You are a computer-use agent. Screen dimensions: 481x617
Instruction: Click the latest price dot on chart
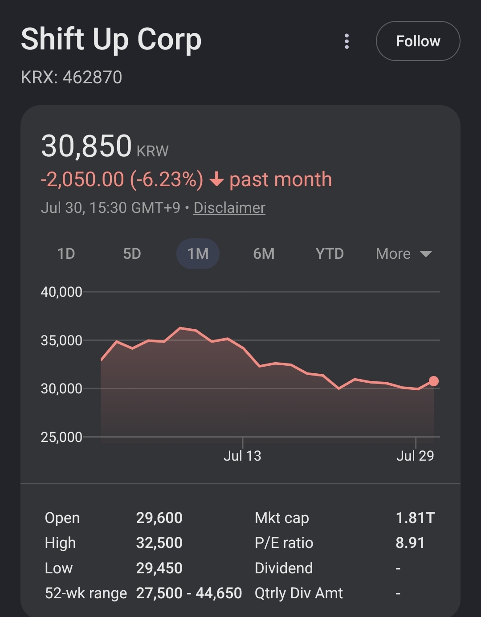pos(433,381)
